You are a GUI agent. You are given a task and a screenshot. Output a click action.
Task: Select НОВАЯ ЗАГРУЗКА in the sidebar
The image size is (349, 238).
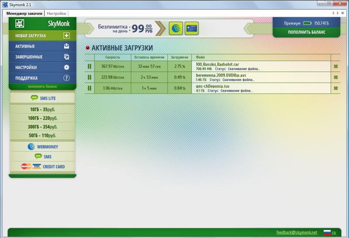tap(42, 36)
